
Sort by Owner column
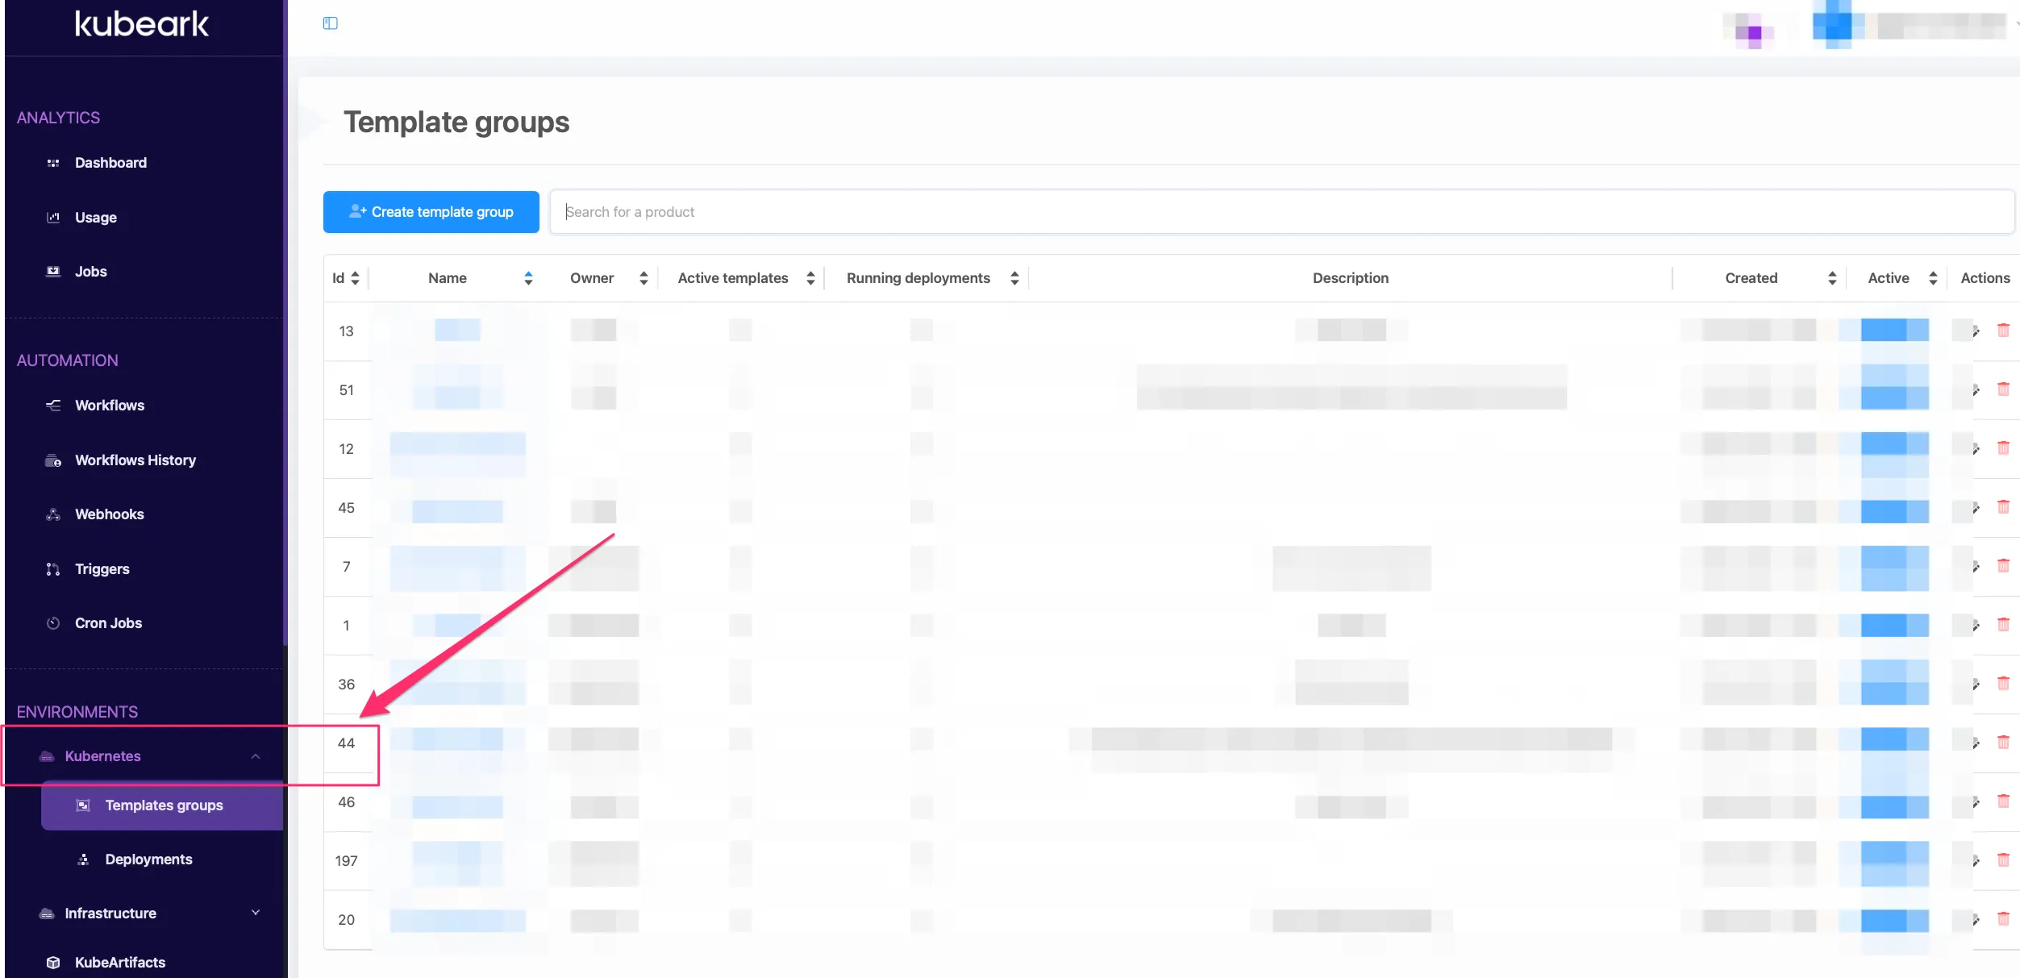tap(643, 278)
